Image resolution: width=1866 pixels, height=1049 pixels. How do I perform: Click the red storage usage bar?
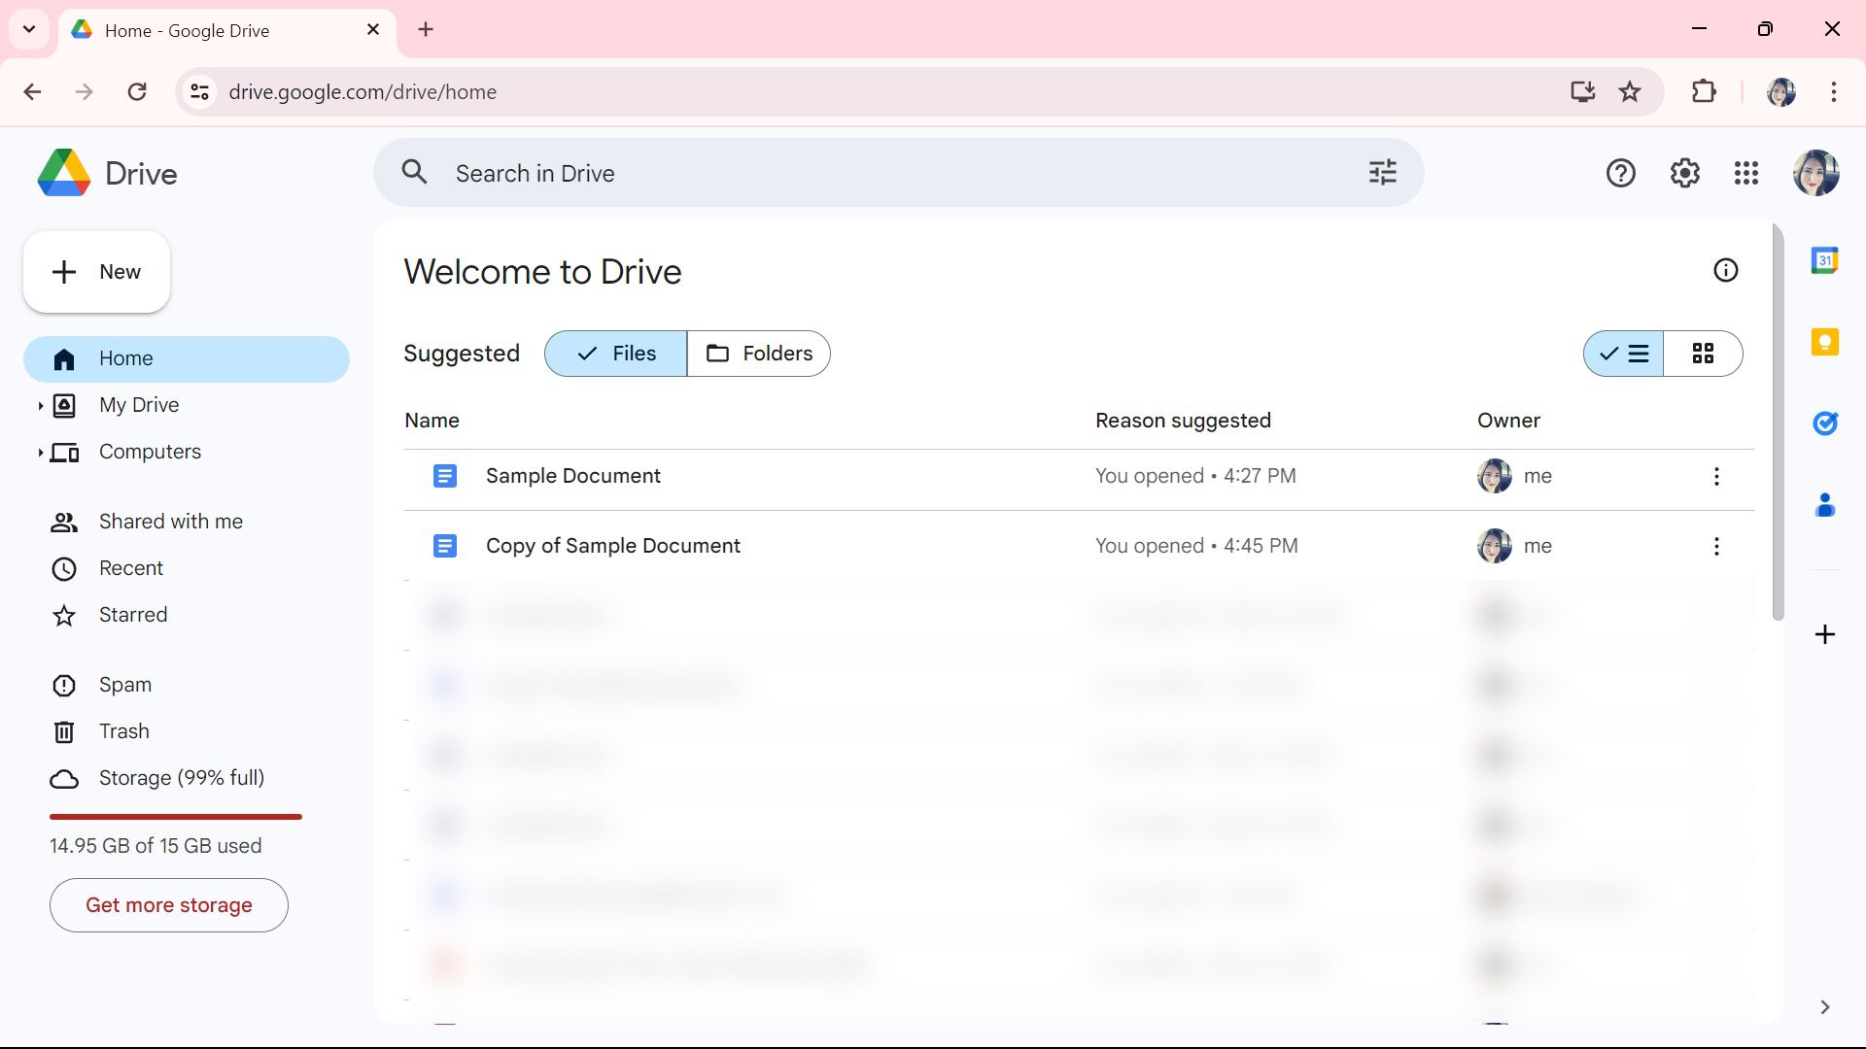[175, 817]
